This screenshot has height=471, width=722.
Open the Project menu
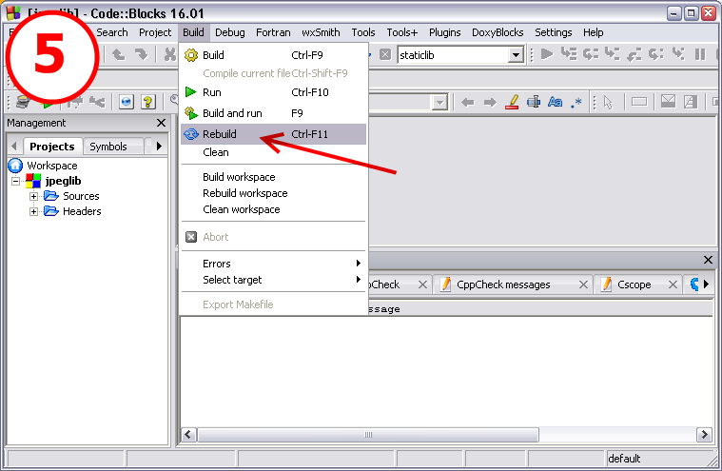click(155, 32)
